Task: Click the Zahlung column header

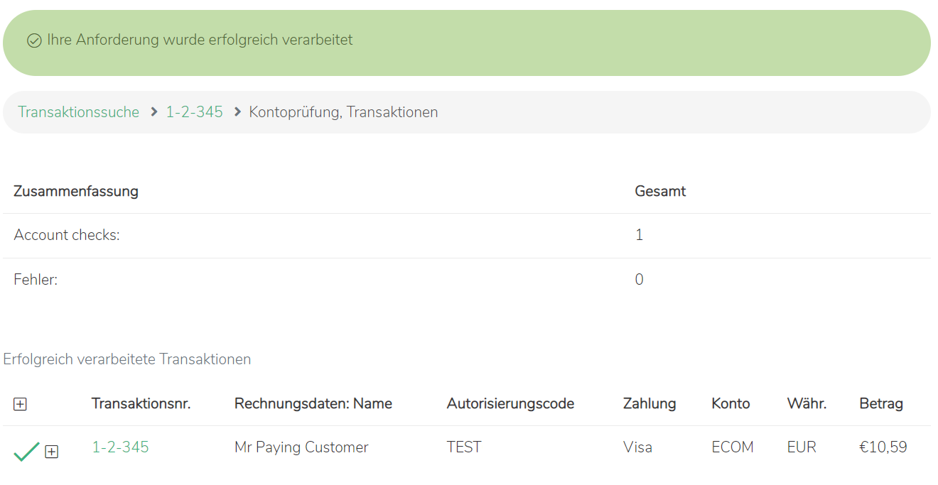Action: point(649,404)
